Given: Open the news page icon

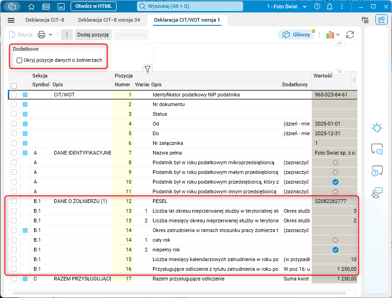Looking at the screenshot, I should point(46,6).
